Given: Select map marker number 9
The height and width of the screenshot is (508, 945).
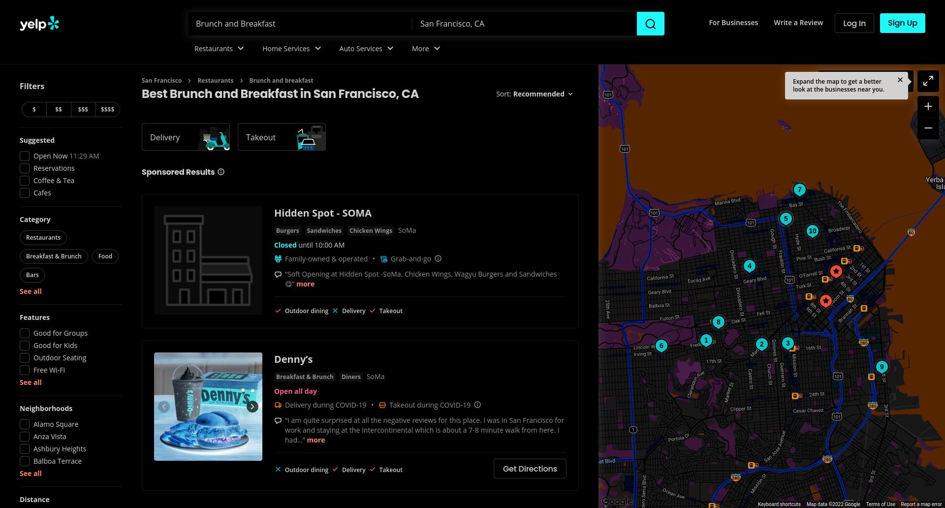Looking at the screenshot, I should 882,367.
